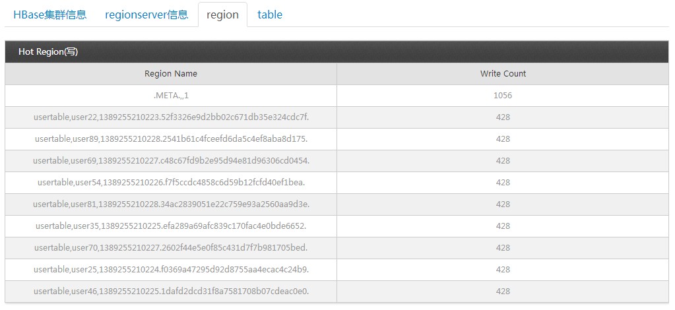Select the usertable,user25 region row name
The width and height of the screenshot is (675, 310).
click(171, 270)
